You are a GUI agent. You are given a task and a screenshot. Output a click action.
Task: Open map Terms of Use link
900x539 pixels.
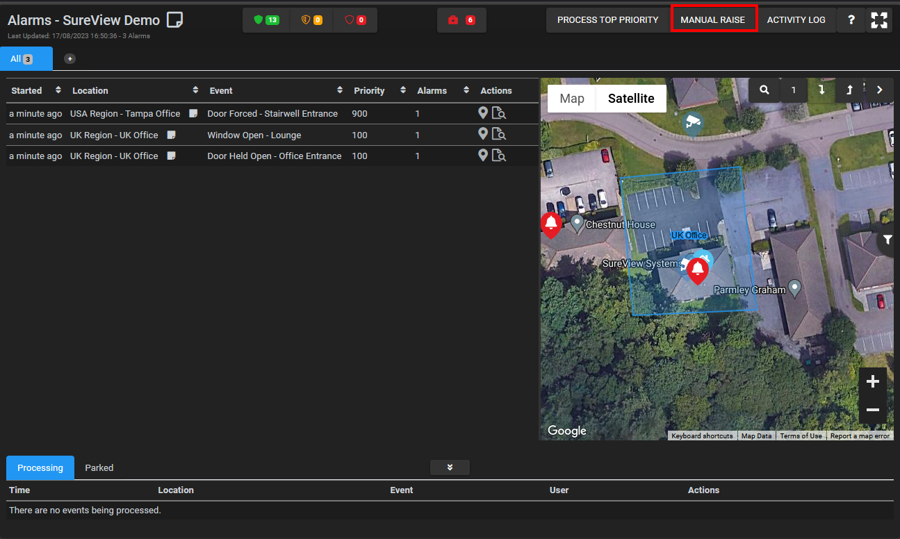(x=801, y=436)
